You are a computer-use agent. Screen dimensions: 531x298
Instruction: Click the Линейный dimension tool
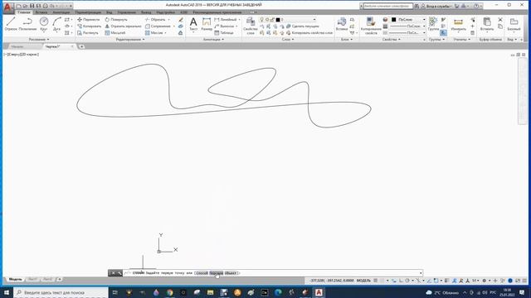click(226, 20)
